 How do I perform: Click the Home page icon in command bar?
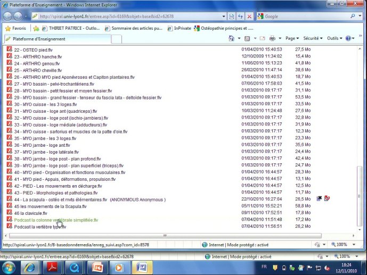click(231, 38)
